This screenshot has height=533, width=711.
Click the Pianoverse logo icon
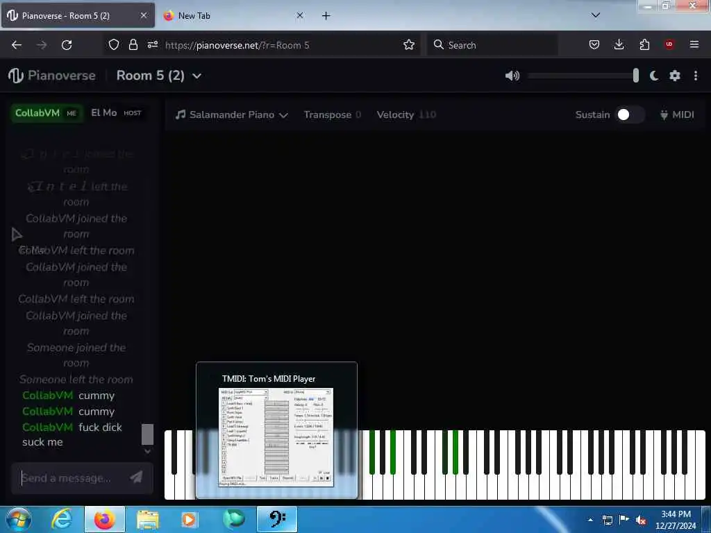pos(15,76)
